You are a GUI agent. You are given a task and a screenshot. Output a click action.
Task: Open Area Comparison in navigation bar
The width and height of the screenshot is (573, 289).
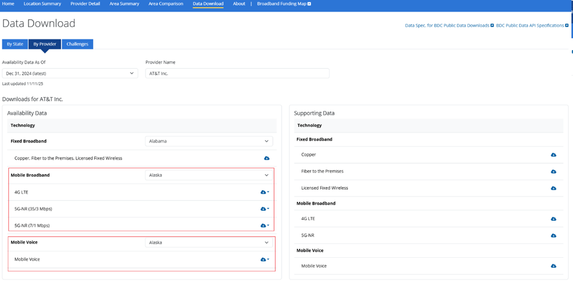coord(166,4)
